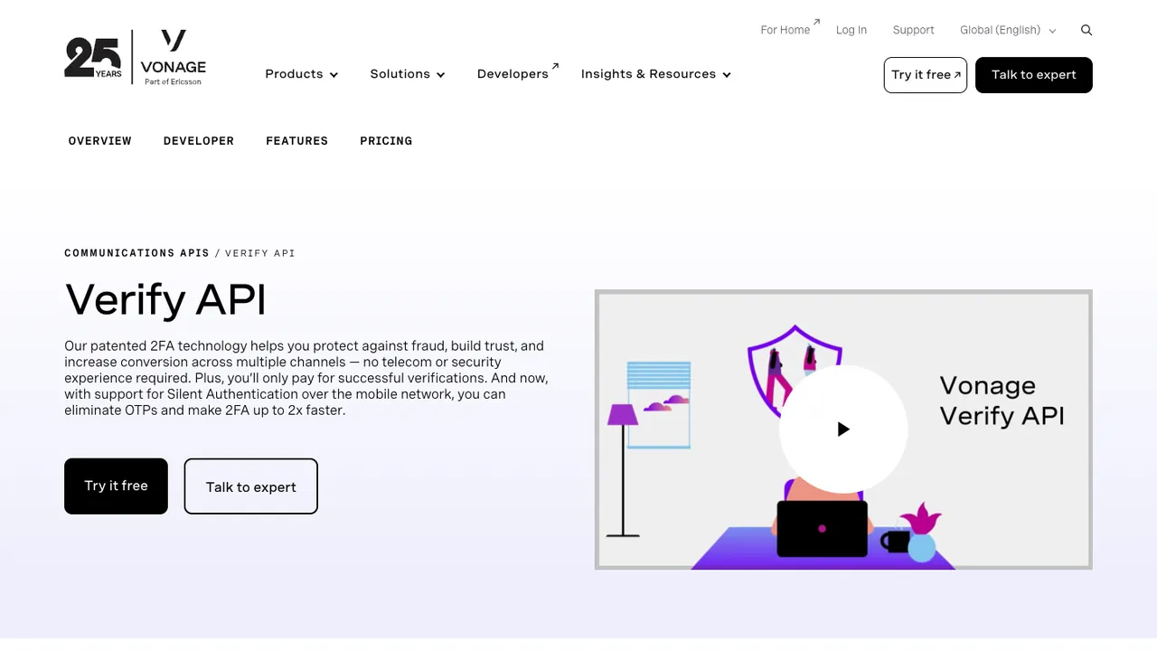Open the Global (English) language selector
Viewport: 1157px width, 651px height.
[x=1008, y=30]
